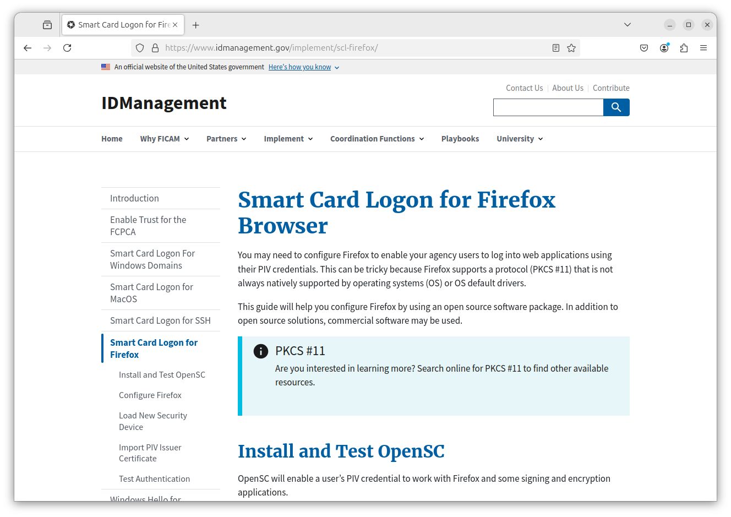The image size is (731, 517).
Task: Click into the site search input field
Action: [x=548, y=107]
